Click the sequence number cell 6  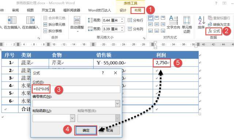10,101
